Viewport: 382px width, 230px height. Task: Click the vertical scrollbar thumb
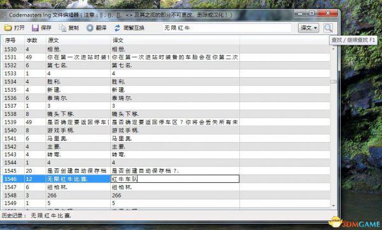pos(333,82)
